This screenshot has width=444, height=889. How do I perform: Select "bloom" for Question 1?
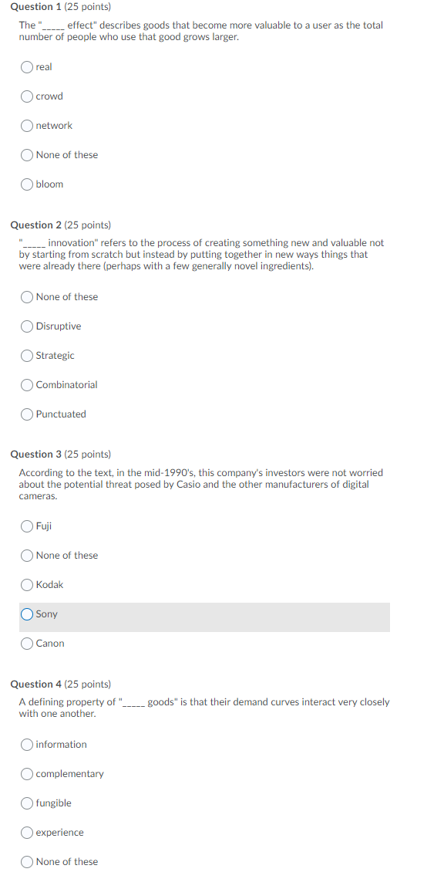pyautogui.click(x=26, y=184)
